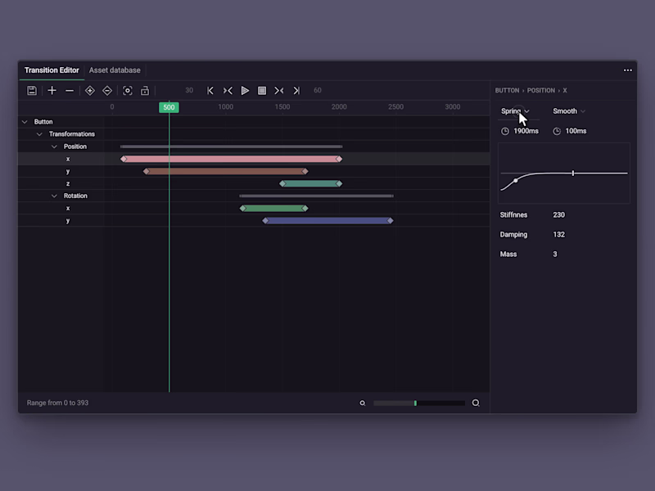Edit the Mass value 3
Viewport: 655px width, 491px height.
tap(555, 255)
